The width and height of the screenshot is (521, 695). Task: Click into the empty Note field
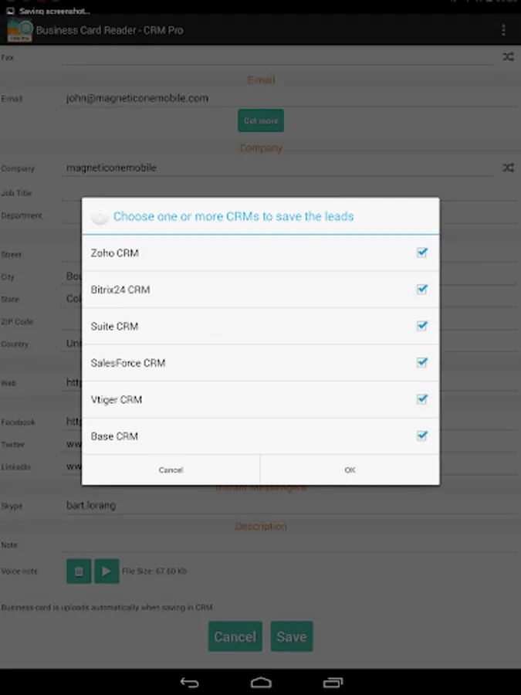[x=289, y=544]
